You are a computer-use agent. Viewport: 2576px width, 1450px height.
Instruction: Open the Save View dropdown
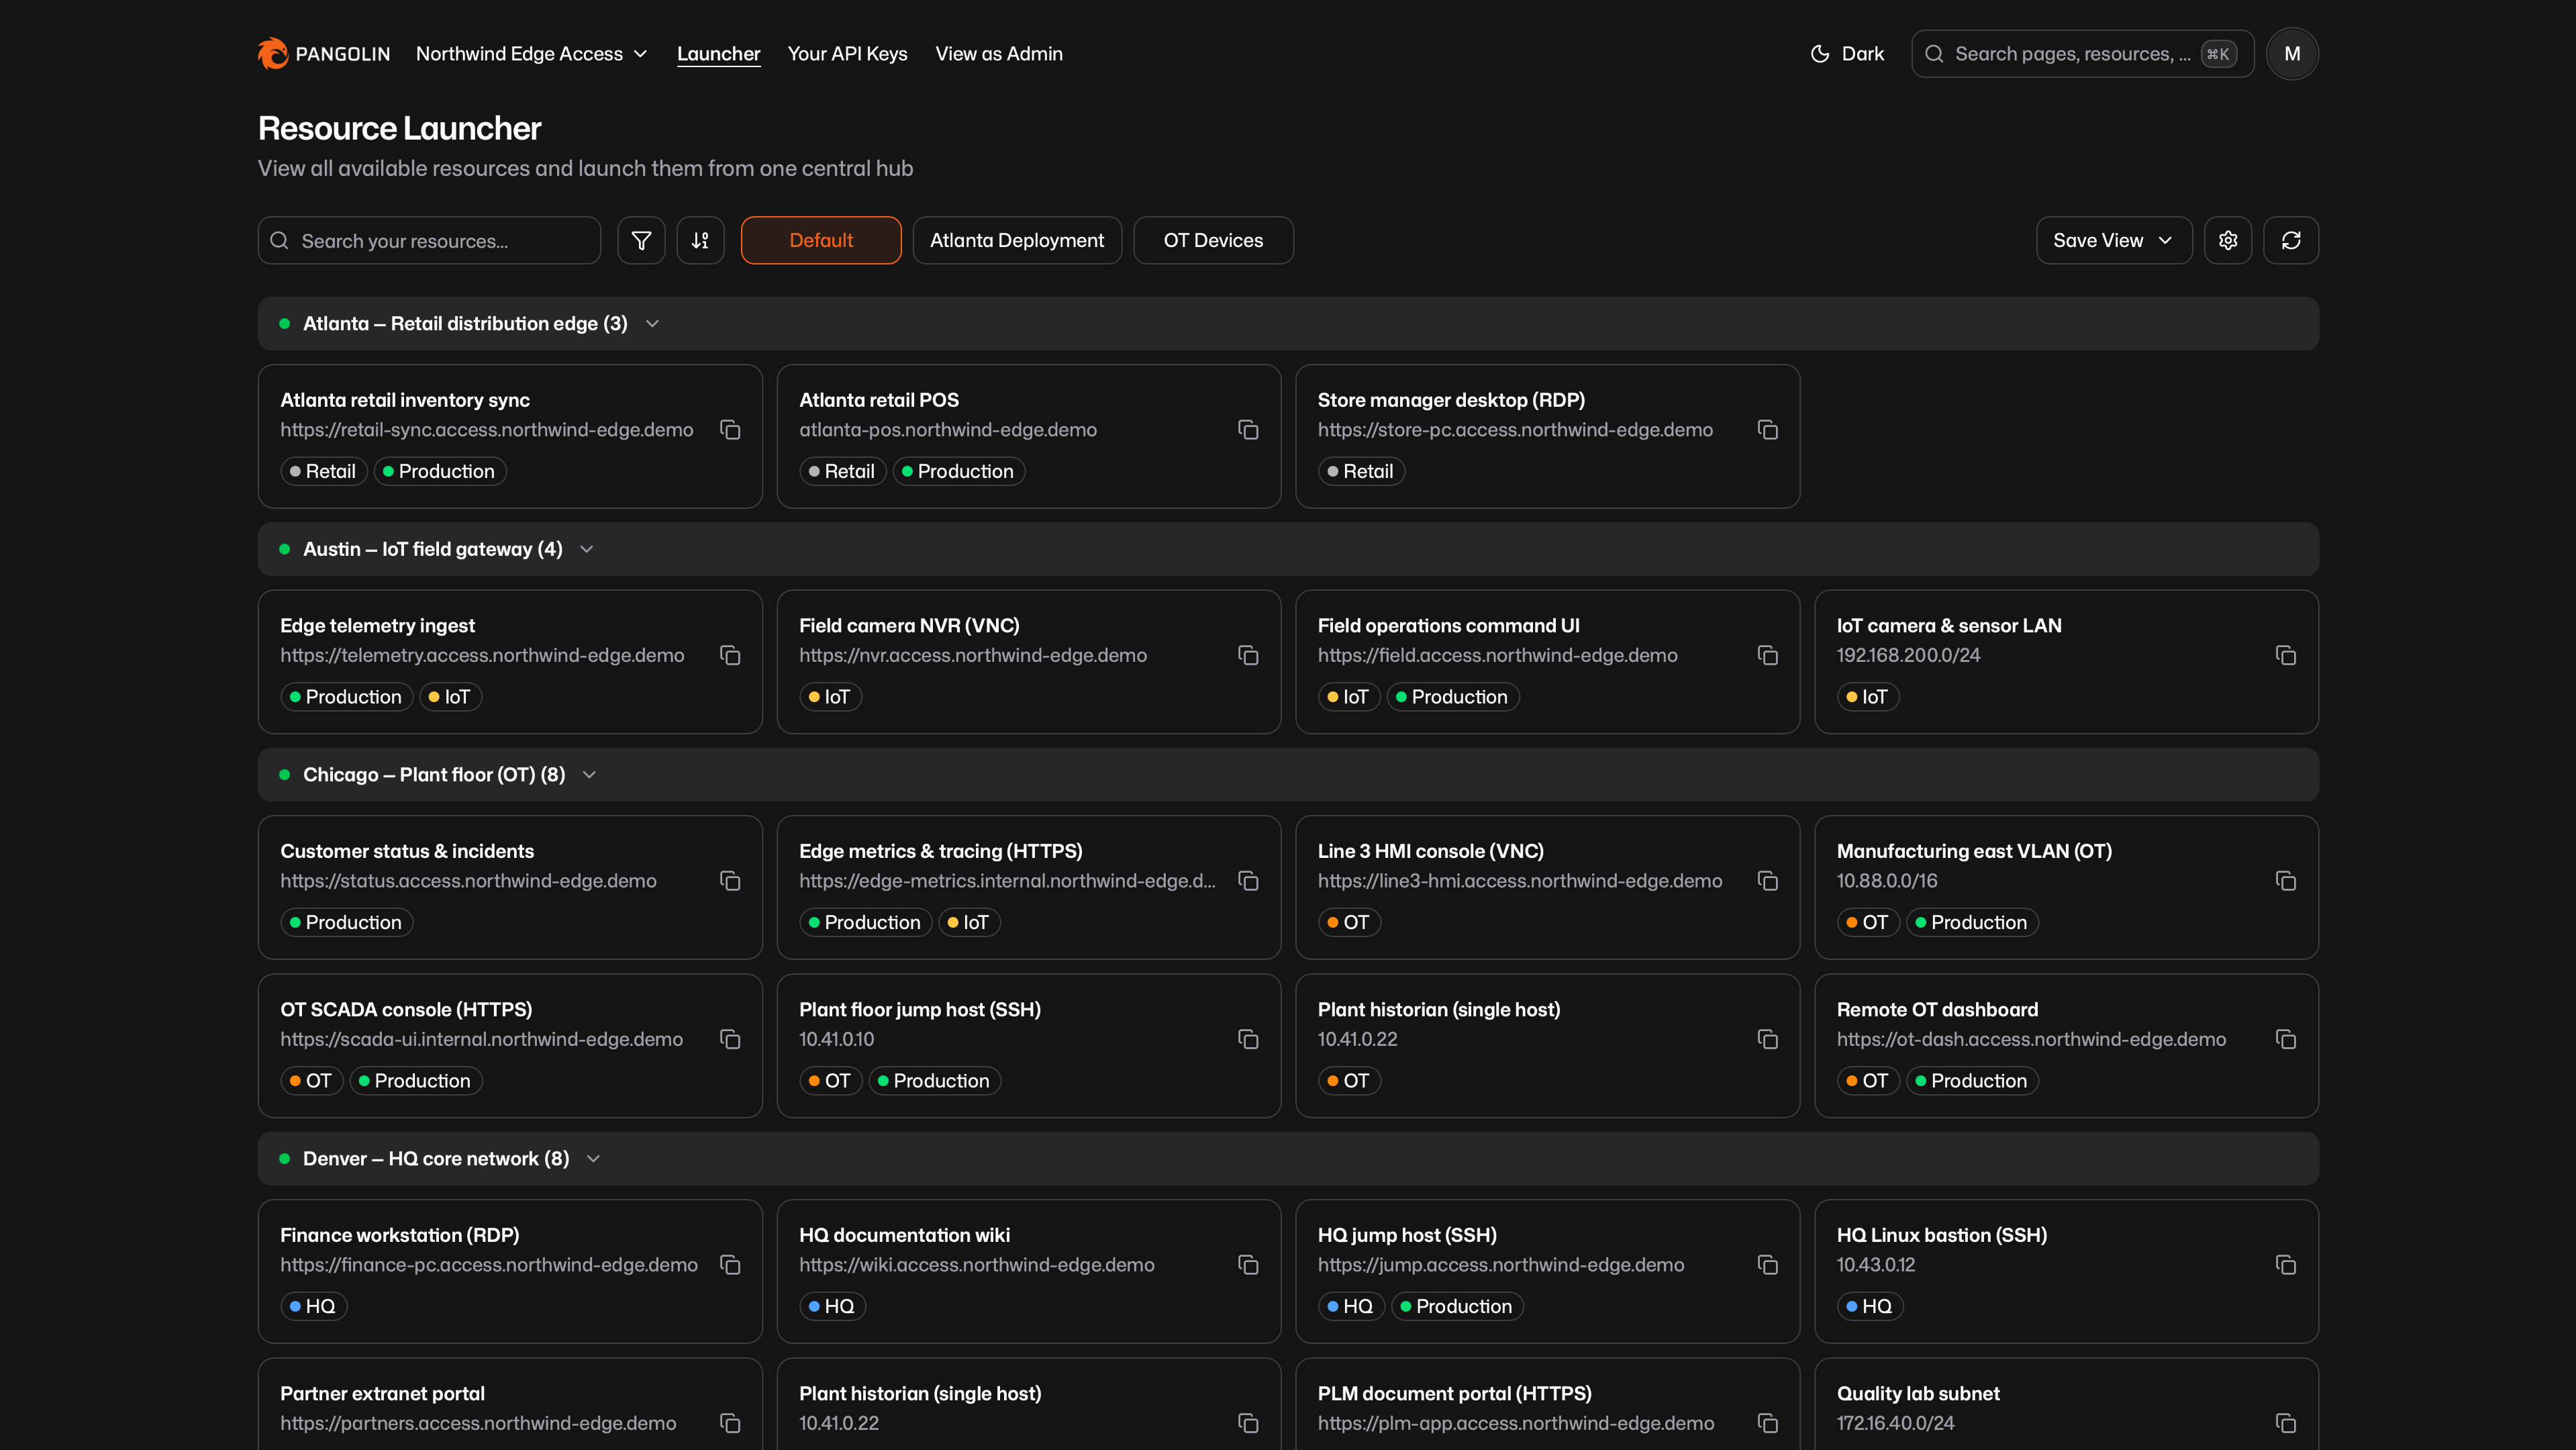click(x=2113, y=240)
